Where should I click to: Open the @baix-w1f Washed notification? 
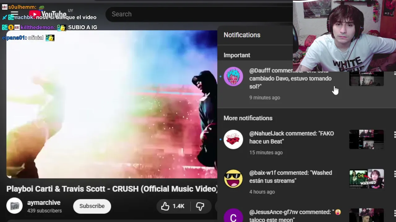(306, 182)
